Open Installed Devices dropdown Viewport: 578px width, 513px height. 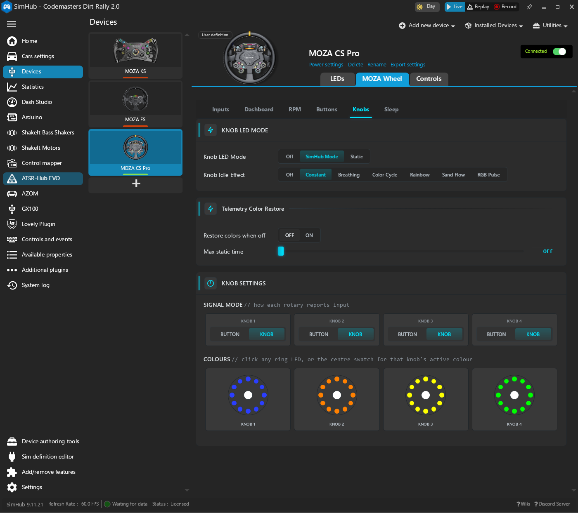(x=494, y=26)
